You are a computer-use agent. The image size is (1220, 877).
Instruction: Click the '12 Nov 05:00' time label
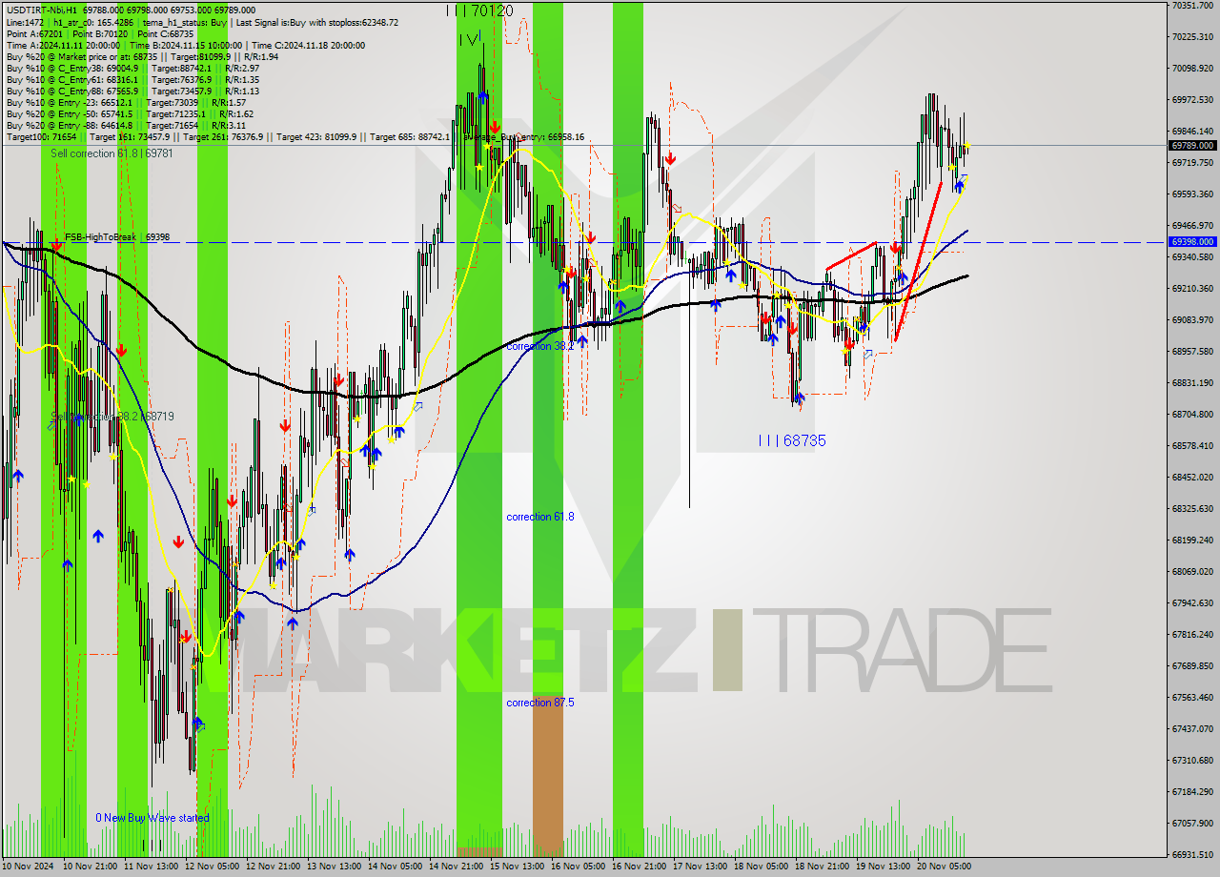point(212,867)
